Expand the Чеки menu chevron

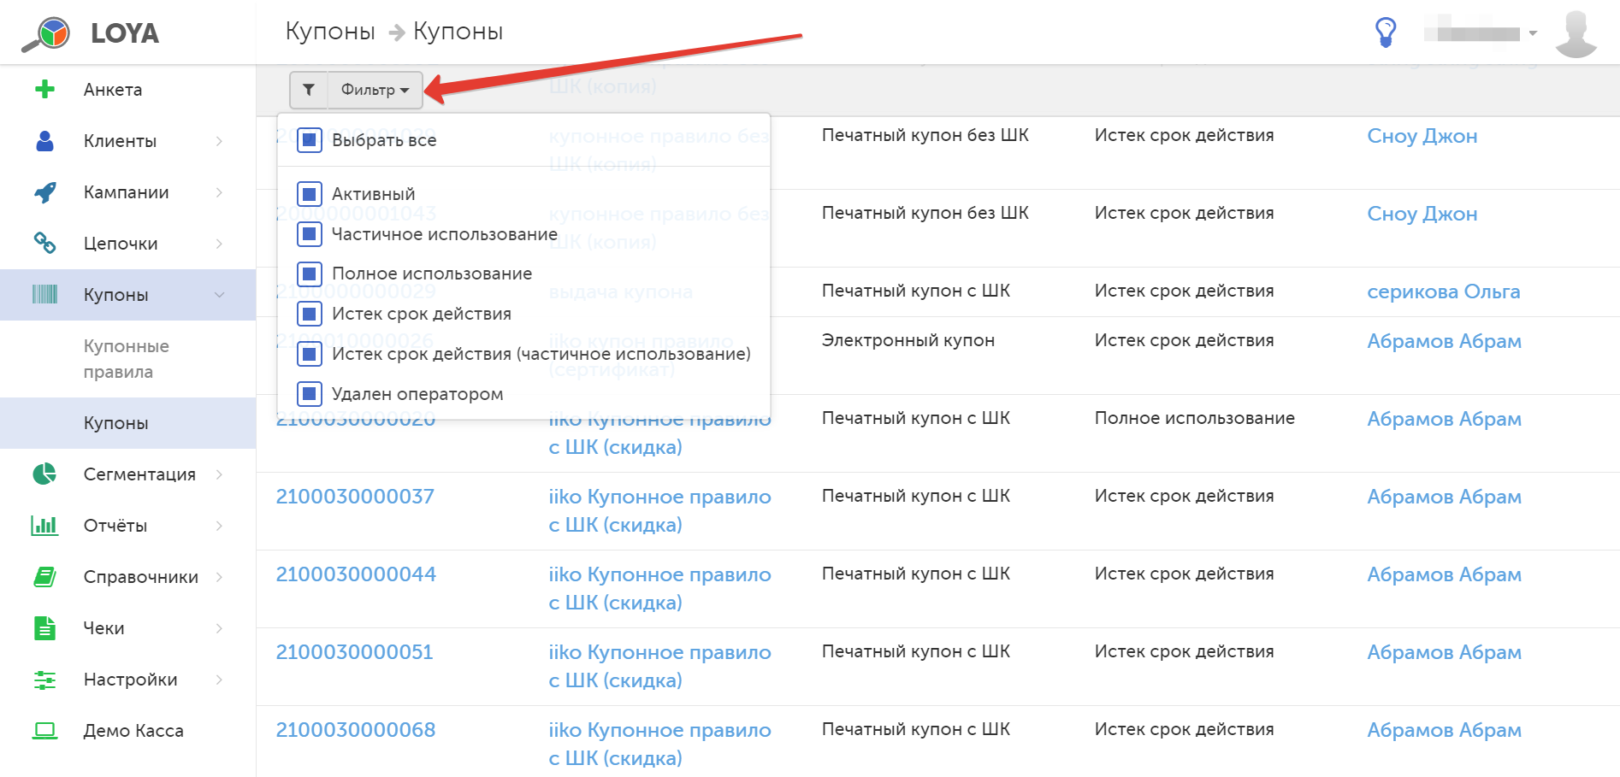click(x=219, y=628)
